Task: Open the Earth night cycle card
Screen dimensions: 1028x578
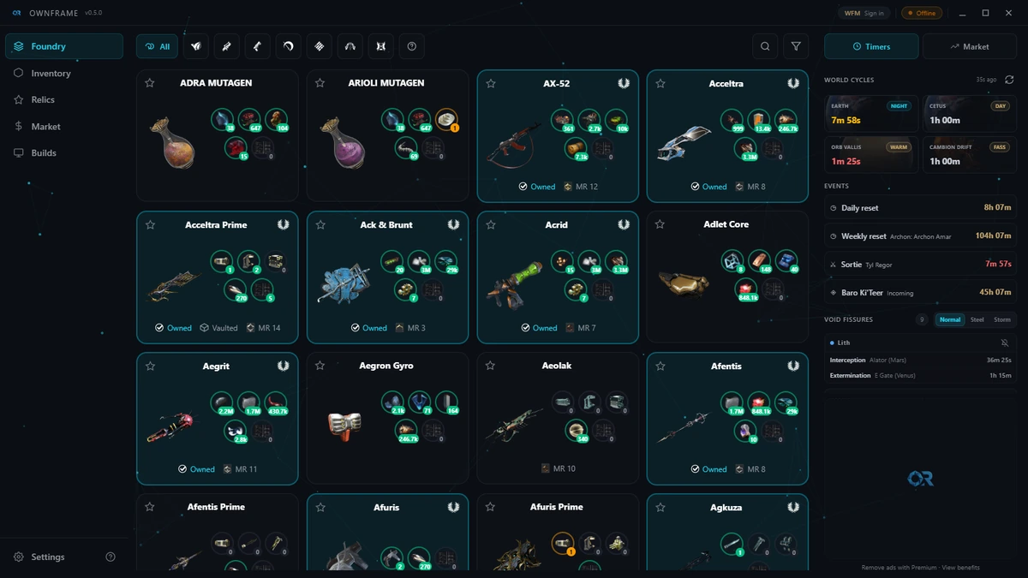Action: coord(871,114)
